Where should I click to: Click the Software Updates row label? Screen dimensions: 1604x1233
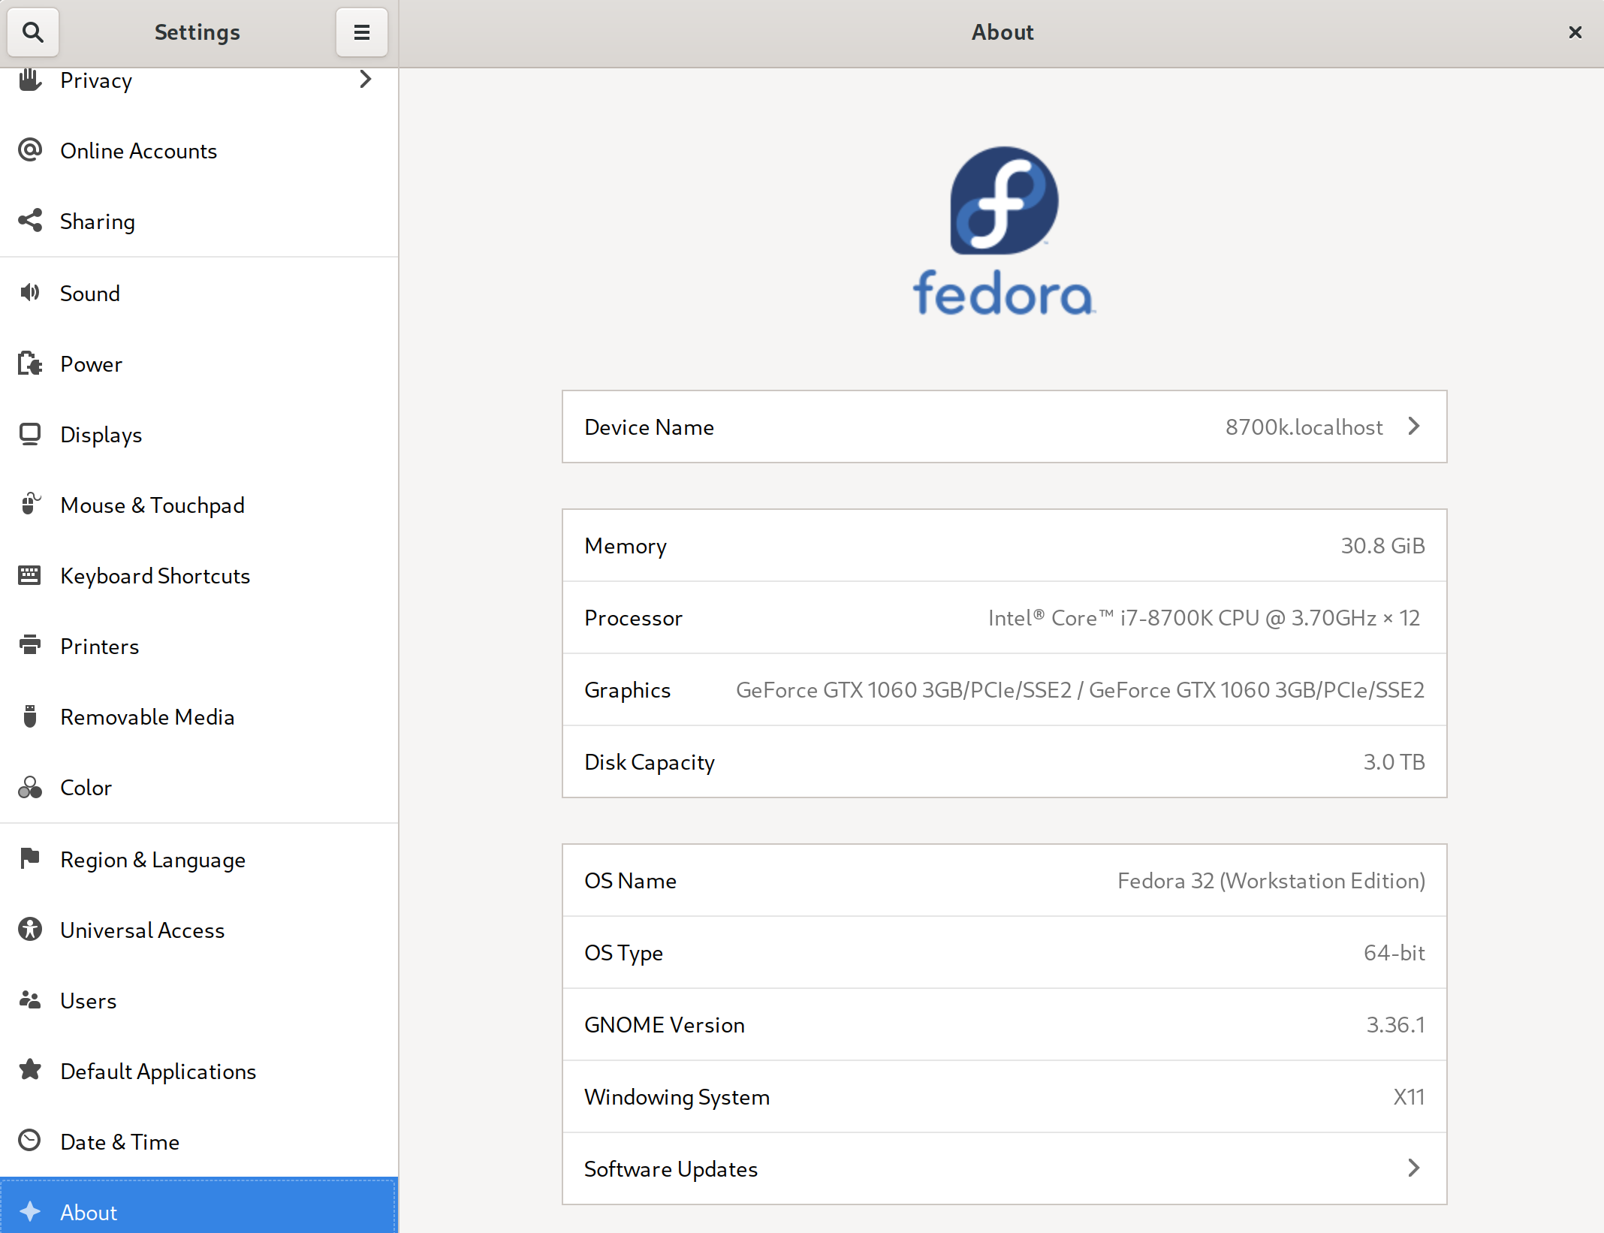[671, 1169]
